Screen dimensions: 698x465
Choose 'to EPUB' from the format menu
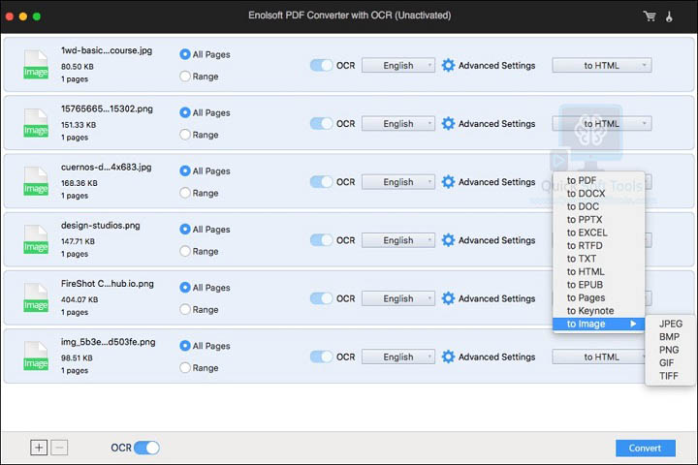coord(599,285)
